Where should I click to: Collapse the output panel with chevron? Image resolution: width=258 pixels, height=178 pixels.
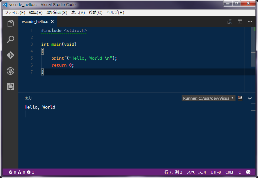pos(250,98)
